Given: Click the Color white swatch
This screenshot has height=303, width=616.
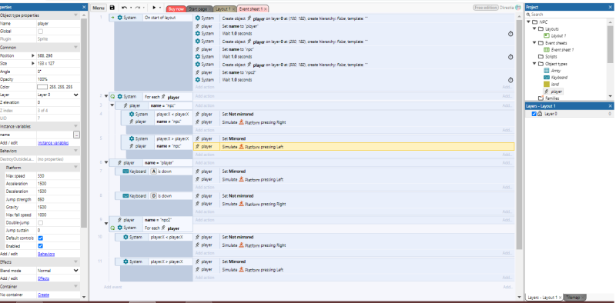Looking at the screenshot, I should [x=42, y=87].
